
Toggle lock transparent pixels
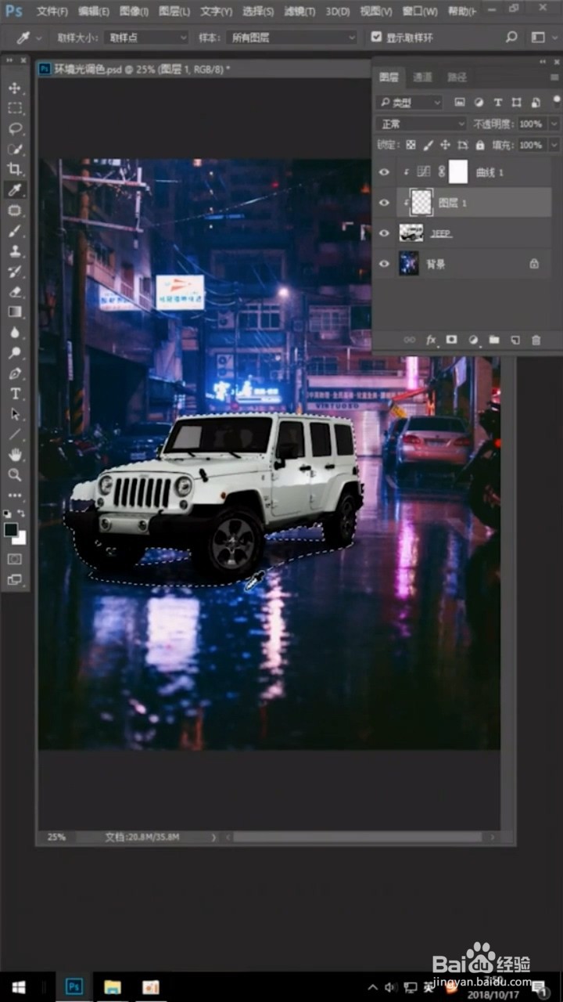411,145
